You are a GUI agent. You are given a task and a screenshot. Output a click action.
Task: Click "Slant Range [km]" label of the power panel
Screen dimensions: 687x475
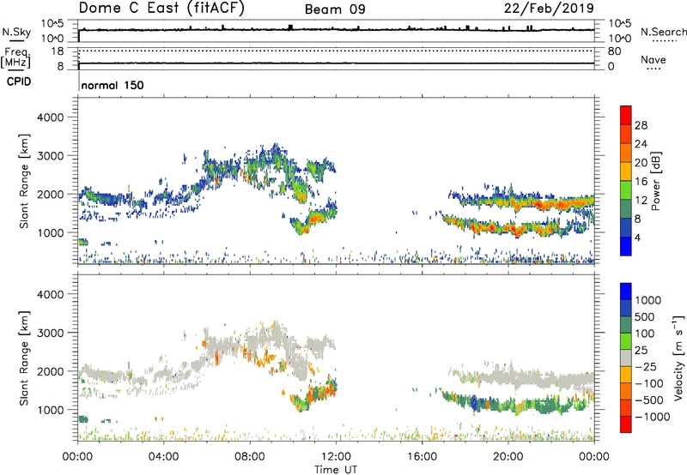pos(24,181)
